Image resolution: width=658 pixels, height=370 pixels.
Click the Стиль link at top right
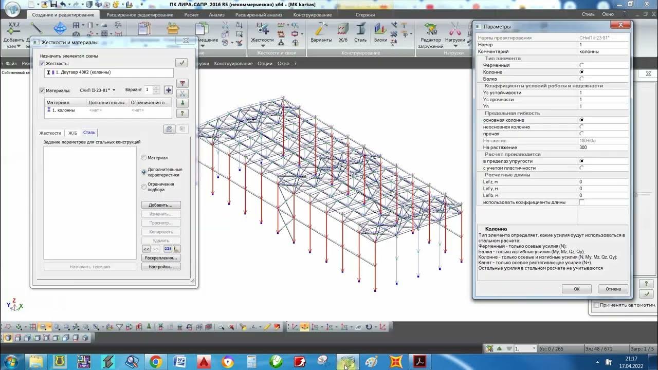588,14
